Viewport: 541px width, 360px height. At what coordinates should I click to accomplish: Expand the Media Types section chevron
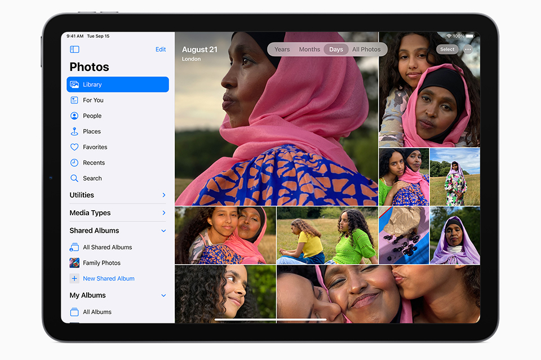164,213
